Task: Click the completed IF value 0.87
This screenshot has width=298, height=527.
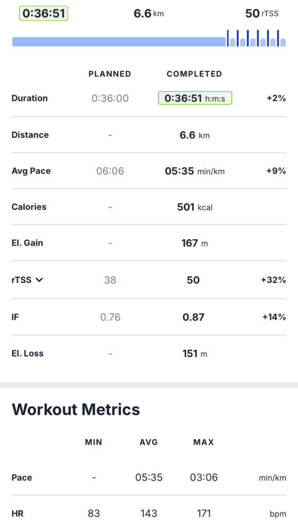Action: point(194,317)
